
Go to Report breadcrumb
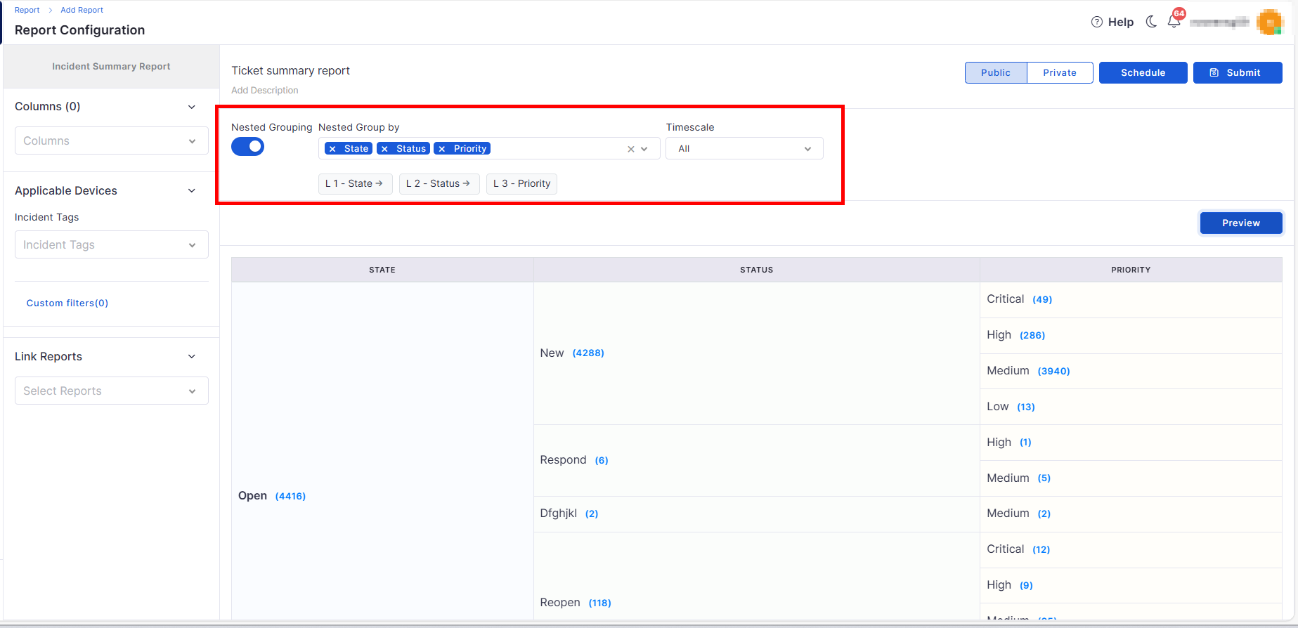point(27,10)
